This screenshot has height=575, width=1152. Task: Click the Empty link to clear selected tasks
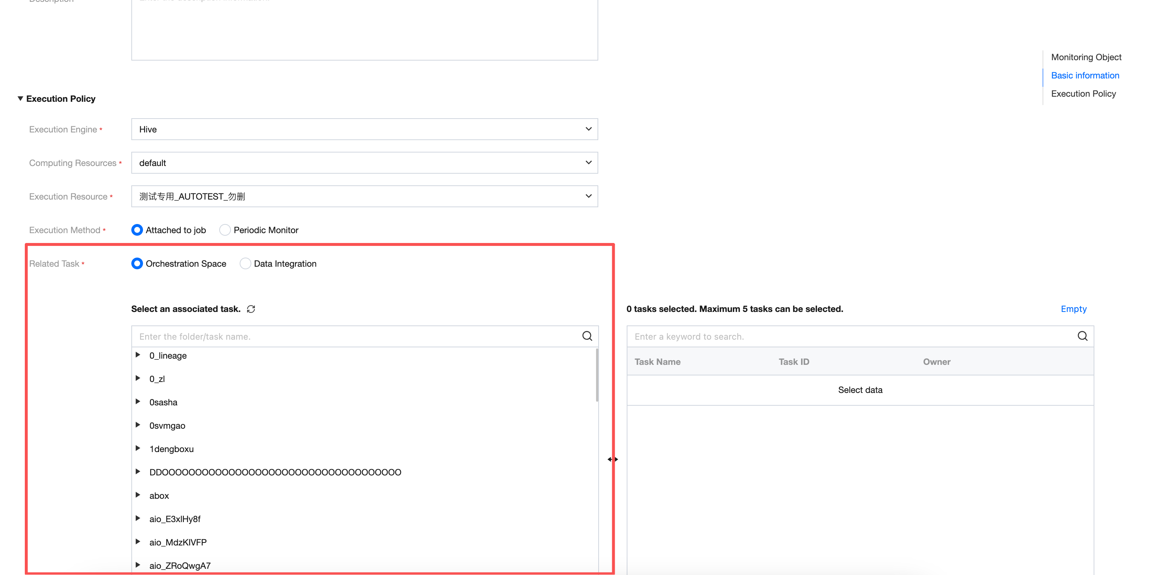(x=1073, y=309)
